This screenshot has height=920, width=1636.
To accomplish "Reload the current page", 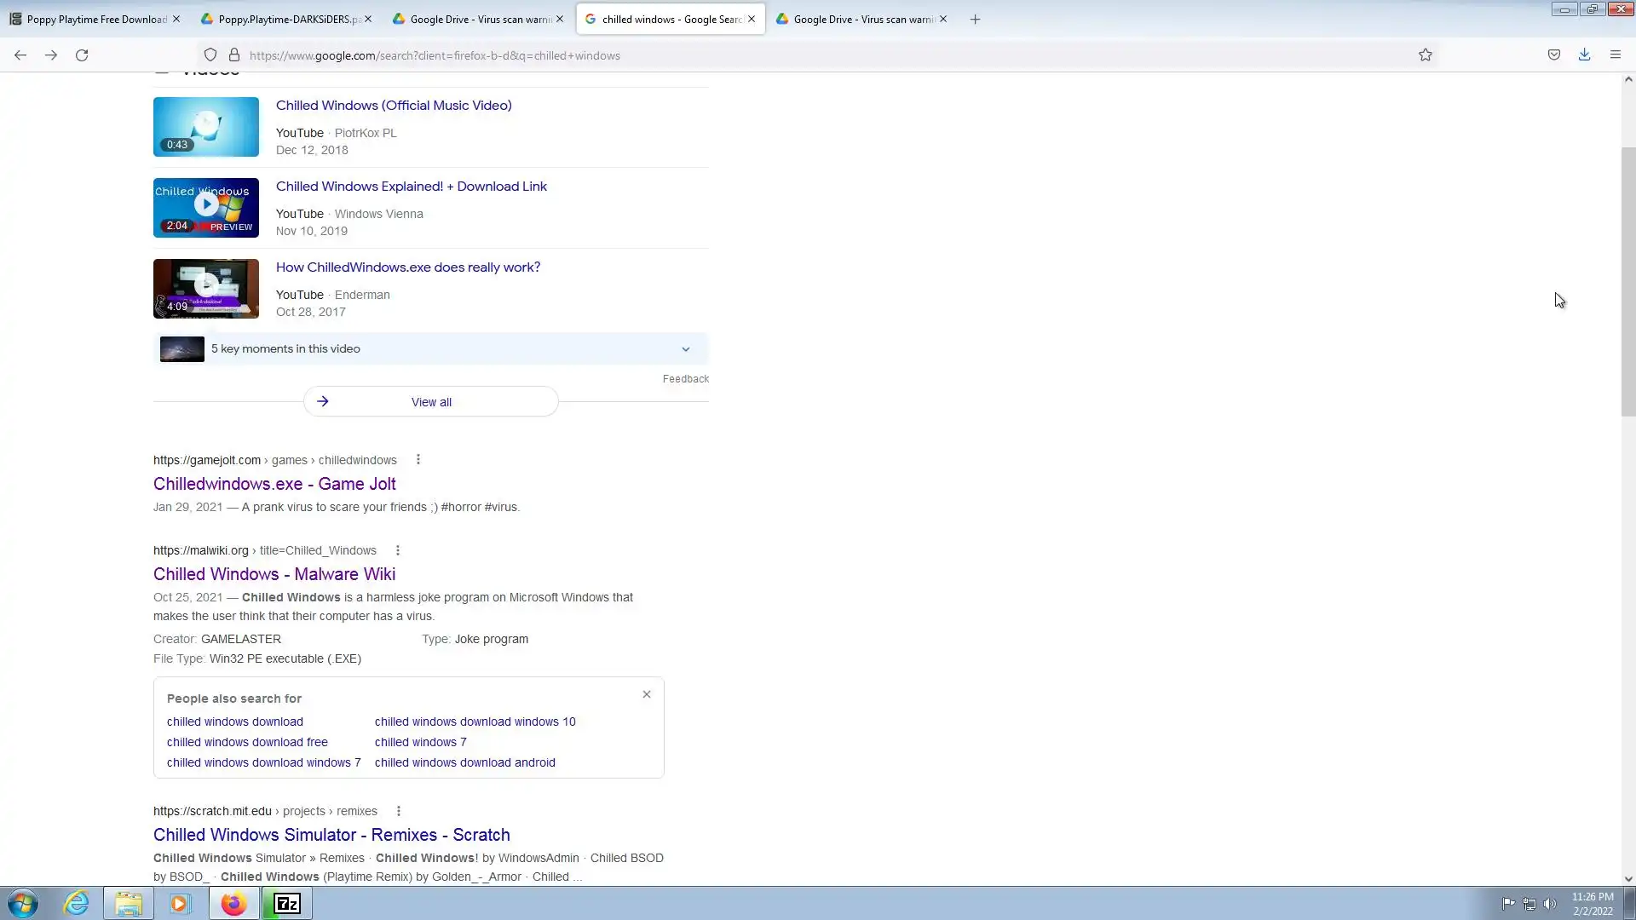I will pyautogui.click(x=82, y=55).
